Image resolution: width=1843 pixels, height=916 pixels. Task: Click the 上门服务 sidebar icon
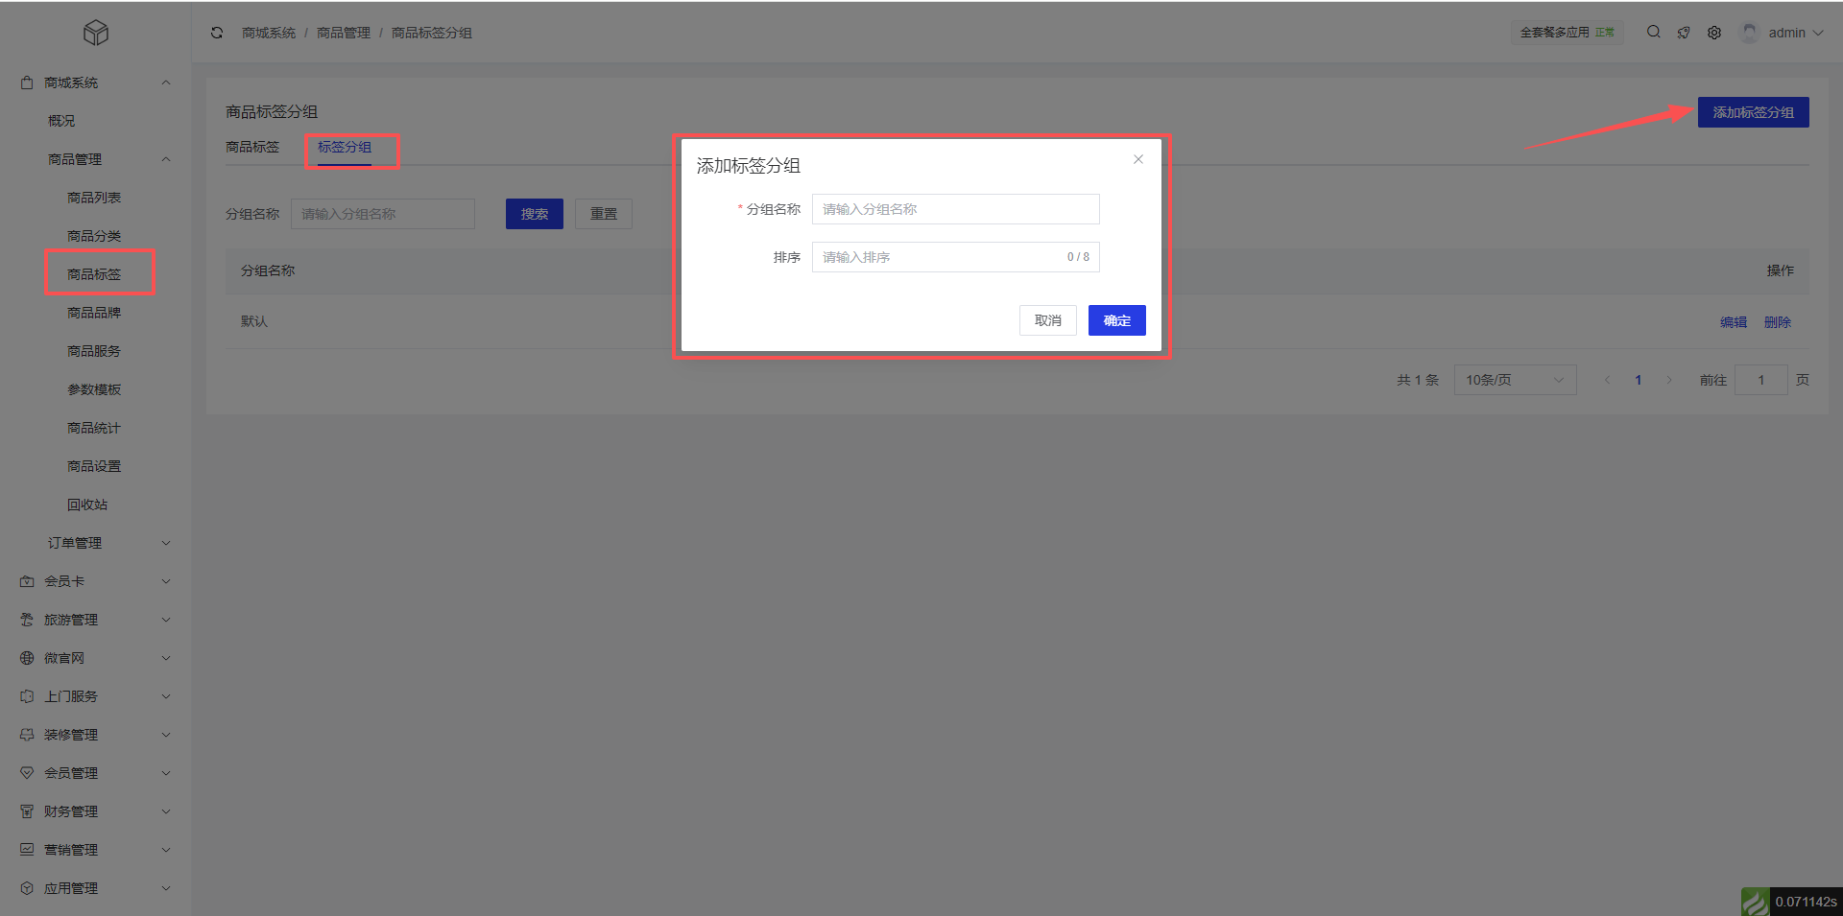tap(27, 696)
